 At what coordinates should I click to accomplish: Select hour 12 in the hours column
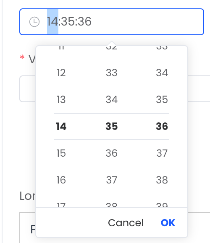coord(61,72)
